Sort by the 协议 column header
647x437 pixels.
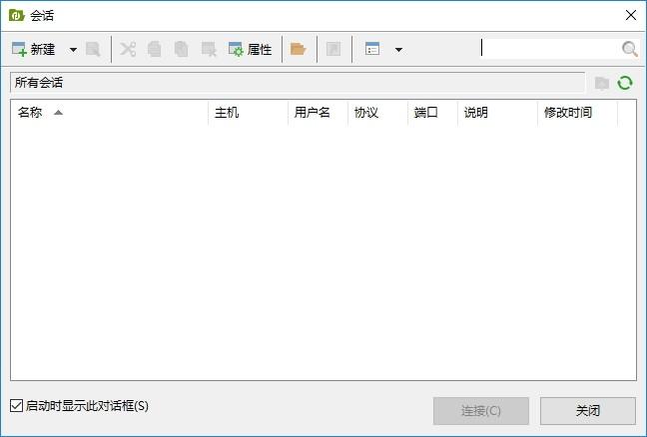pos(377,112)
